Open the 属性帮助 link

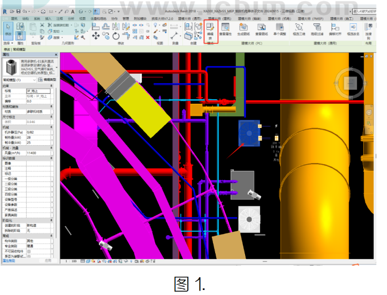coord(9,261)
